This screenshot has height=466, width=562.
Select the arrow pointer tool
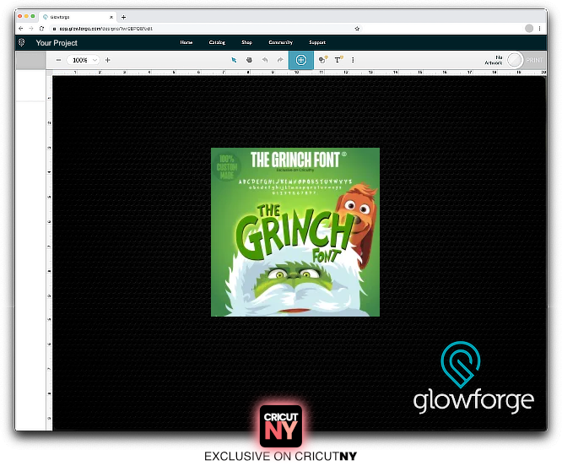(x=234, y=60)
